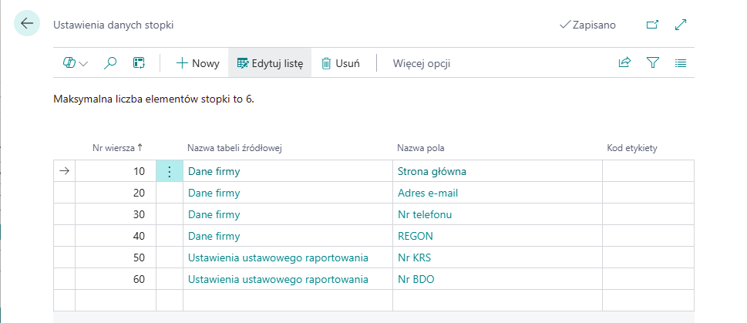This screenshot has width=747, height=323.
Task: Open Ustawienia ustawowego raportowania in row 60
Action: pyautogui.click(x=278, y=279)
